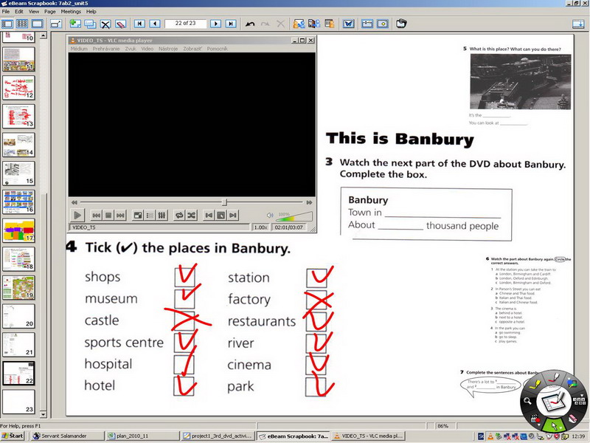
Task: Switch to plan_2010_11 taskbar button
Action: (142, 436)
